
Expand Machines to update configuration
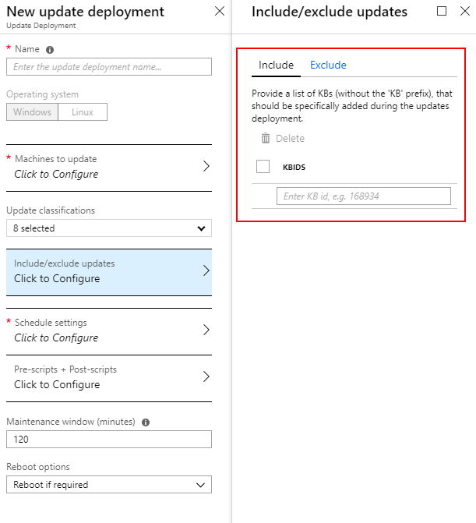click(109, 167)
